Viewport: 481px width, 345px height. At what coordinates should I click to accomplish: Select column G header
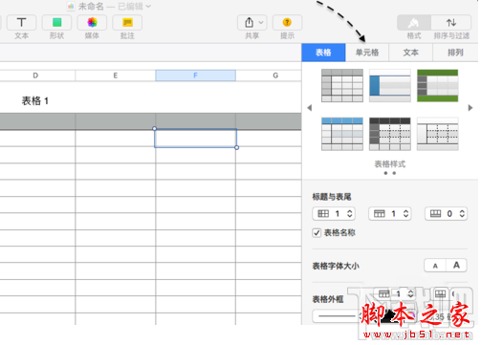(x=275, y=75)
